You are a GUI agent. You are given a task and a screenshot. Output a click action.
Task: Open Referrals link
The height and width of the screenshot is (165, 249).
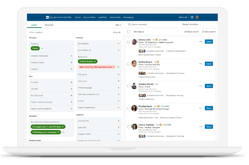click(183, 17)
